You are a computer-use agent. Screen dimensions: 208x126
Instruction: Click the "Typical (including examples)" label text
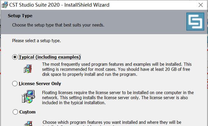pos(50,57)
